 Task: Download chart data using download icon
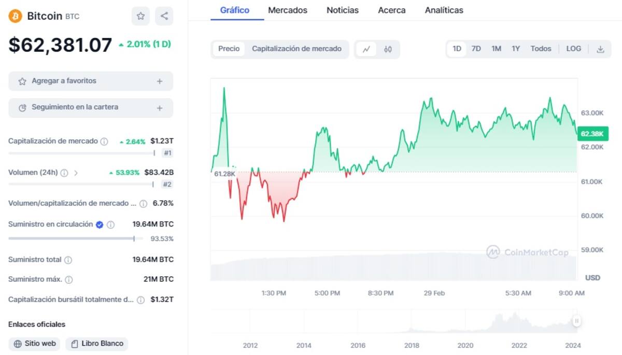(600, 49)
